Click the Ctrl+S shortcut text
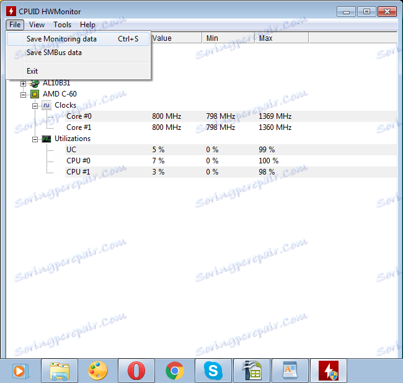 click(x=128, y=39)
